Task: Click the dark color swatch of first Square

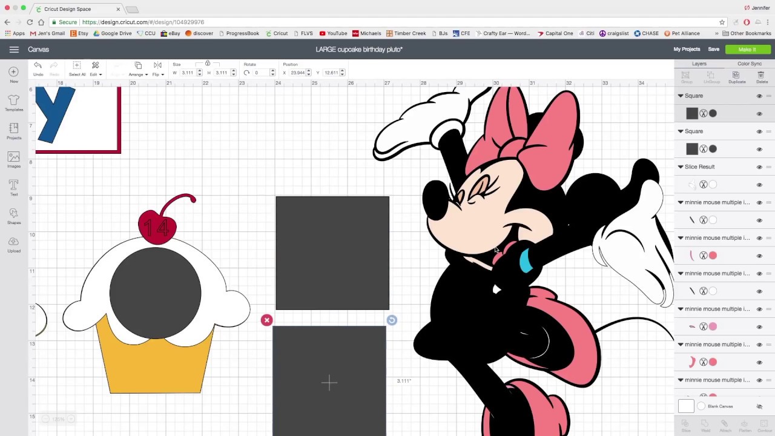Action: [x=713, y=113]
